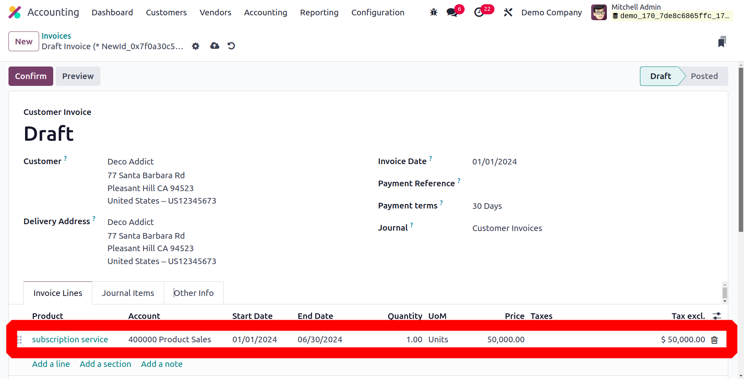744x379 pixels.
Task: Click Add a note link
Action: pyautogui.click(x=162, y=364)
